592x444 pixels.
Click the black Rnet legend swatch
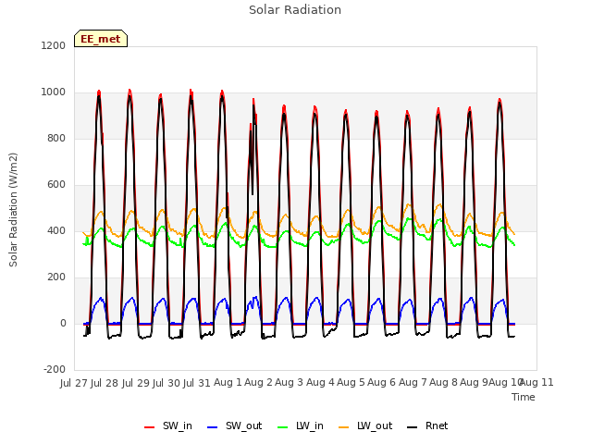(x=413, y=427)
